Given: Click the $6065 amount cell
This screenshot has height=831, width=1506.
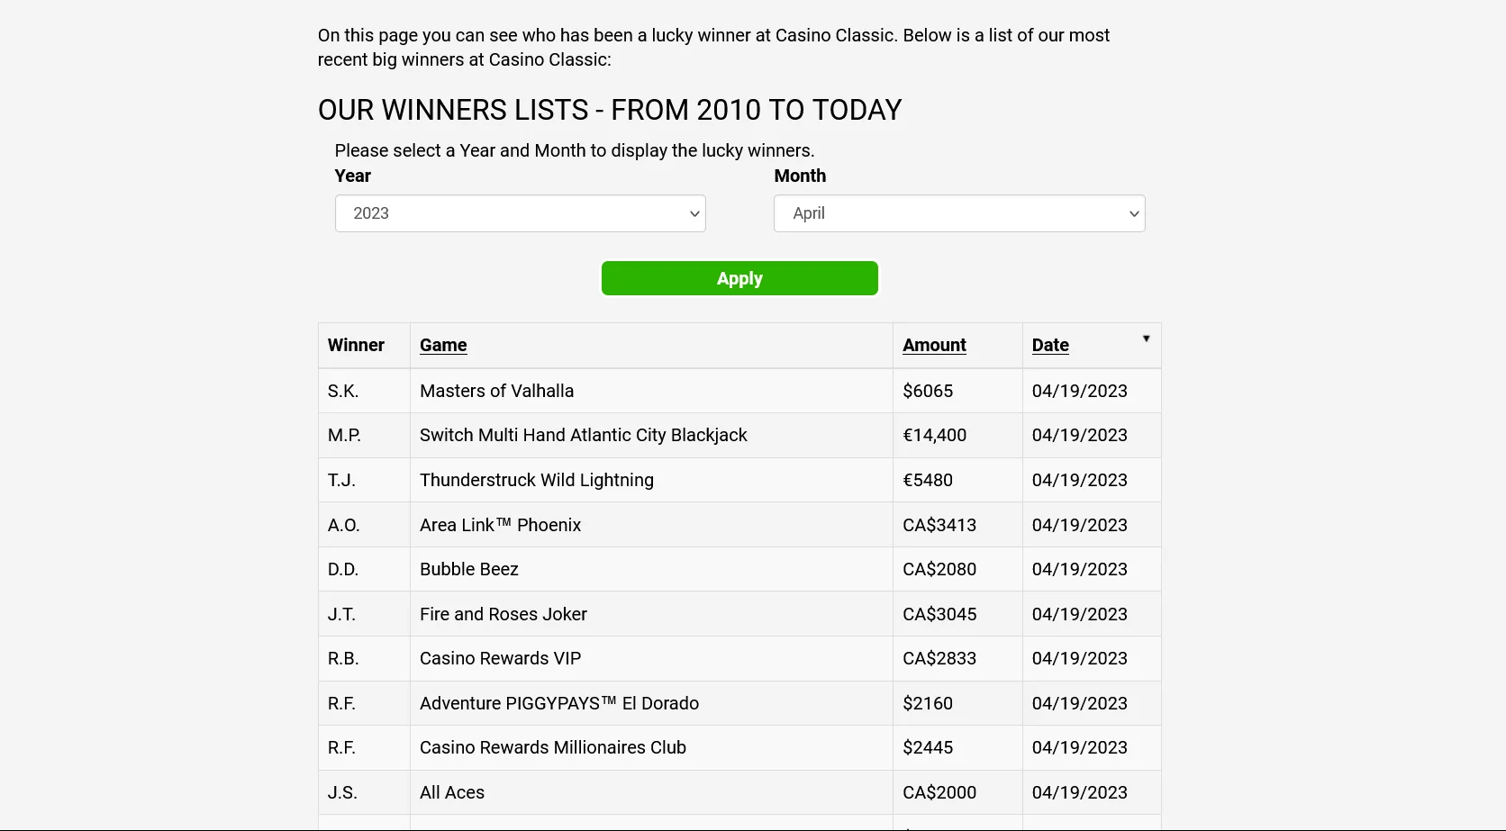Looking at the screenshot, I should click(x=957, y=391).
